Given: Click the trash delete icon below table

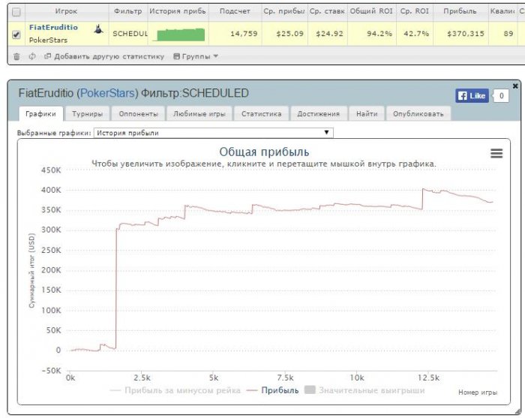Looking at the screenshot, I should (16, 56).
